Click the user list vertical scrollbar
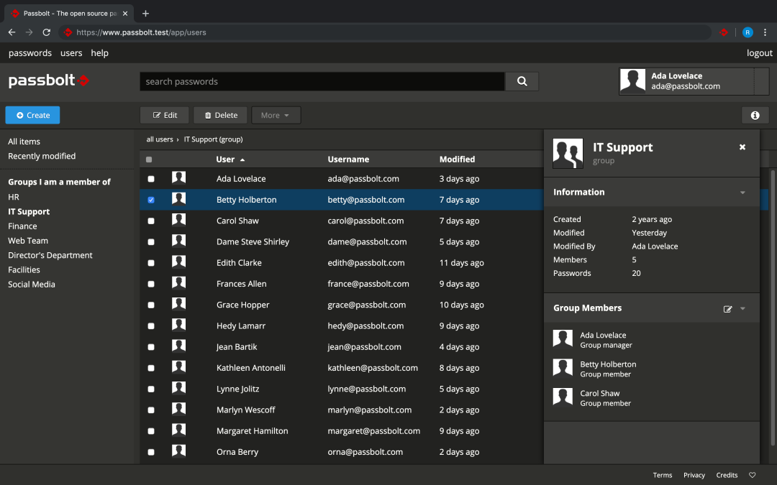Screen dimensions: 777x485 772,307
